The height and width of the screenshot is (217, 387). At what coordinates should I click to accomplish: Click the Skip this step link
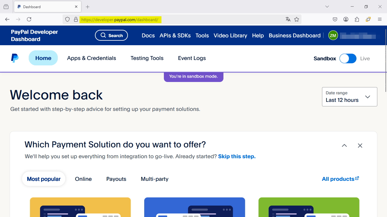(x=237, y=156)
